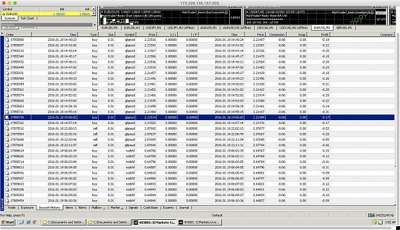Image resolution: width=400 pixels, height=230 pixels.
Task: Click sell order icon in 22:10:46 gbpaud row
Action: 7,139
